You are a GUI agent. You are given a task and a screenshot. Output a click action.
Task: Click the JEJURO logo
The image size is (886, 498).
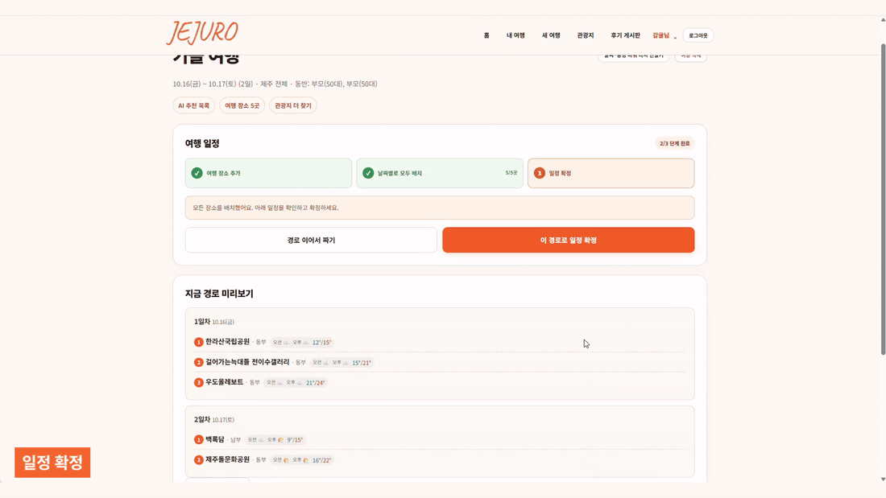202,33
